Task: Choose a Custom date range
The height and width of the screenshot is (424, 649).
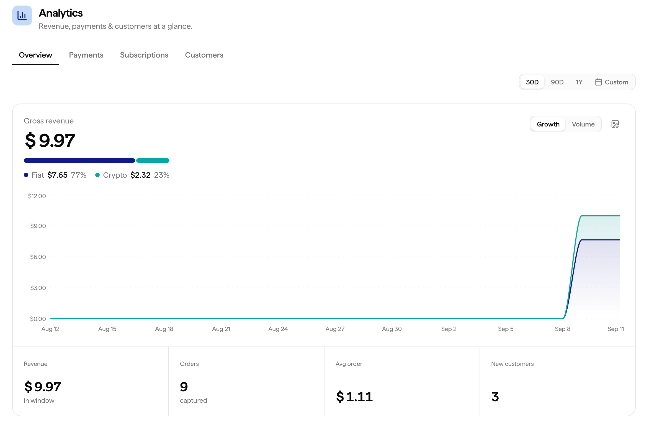Action: [612, 82]
